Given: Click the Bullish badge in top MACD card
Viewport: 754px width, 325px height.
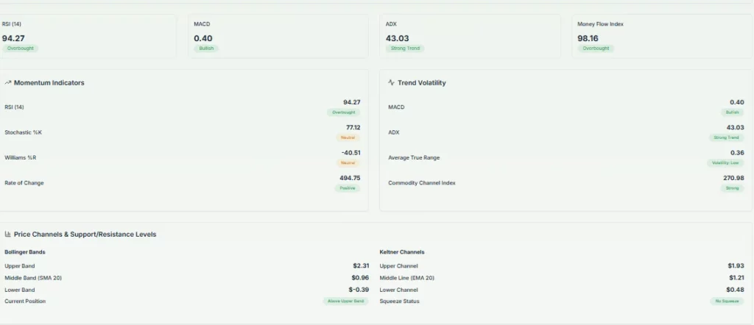Looking at the screenshot, I should [206, 49].
